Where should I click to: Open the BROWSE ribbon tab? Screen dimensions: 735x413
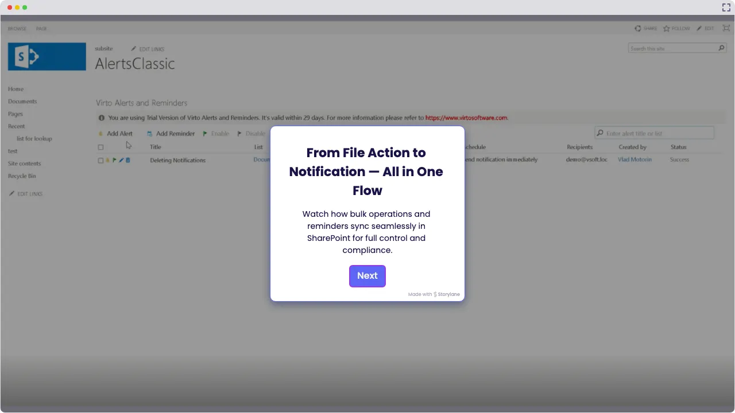coord(17,29)
